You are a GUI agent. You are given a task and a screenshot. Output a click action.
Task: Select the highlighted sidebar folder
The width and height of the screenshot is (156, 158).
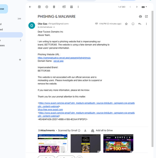coord(11,35)
